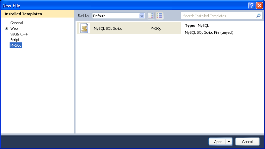Select the MySQL template category
The image size is (265, 149).
pyautogui.click(x=16, y=45)
